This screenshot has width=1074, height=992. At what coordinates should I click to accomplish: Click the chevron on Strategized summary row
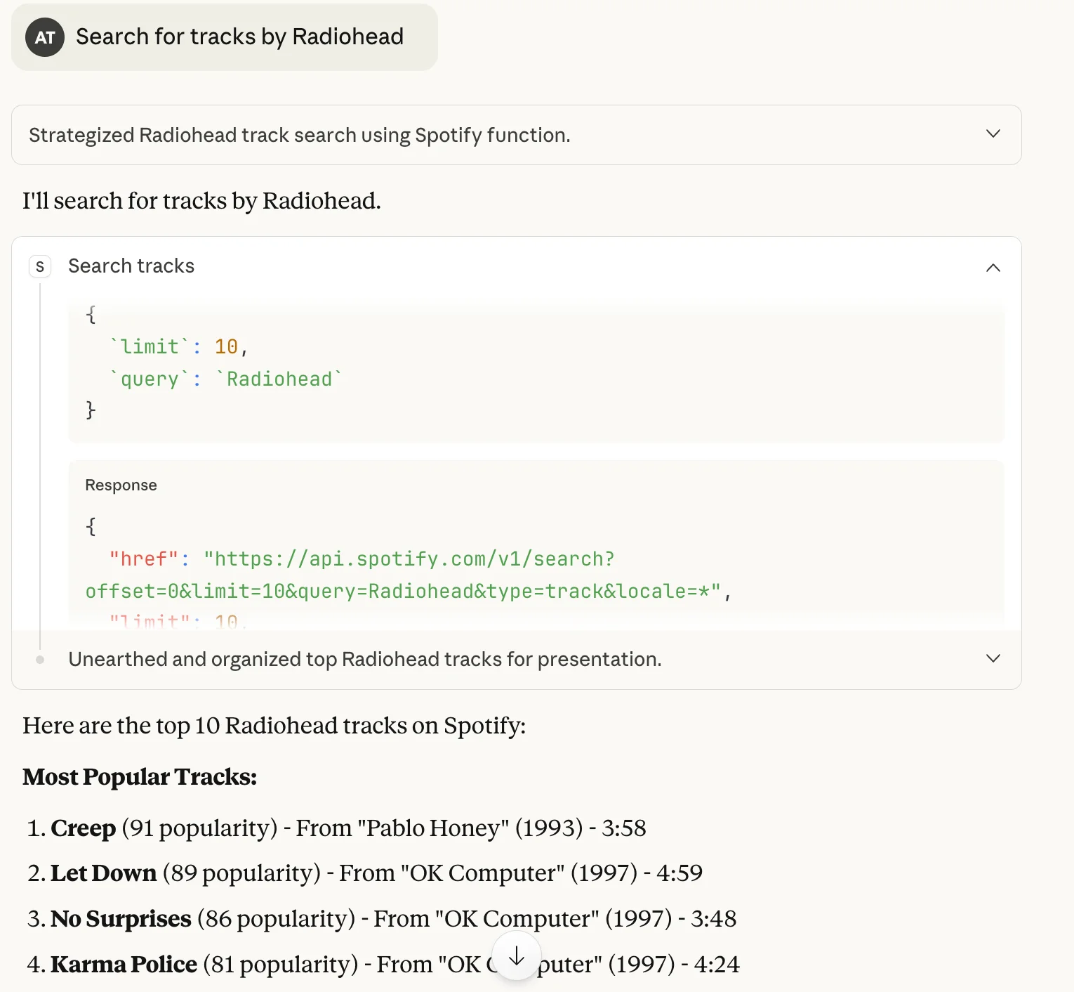993,133
